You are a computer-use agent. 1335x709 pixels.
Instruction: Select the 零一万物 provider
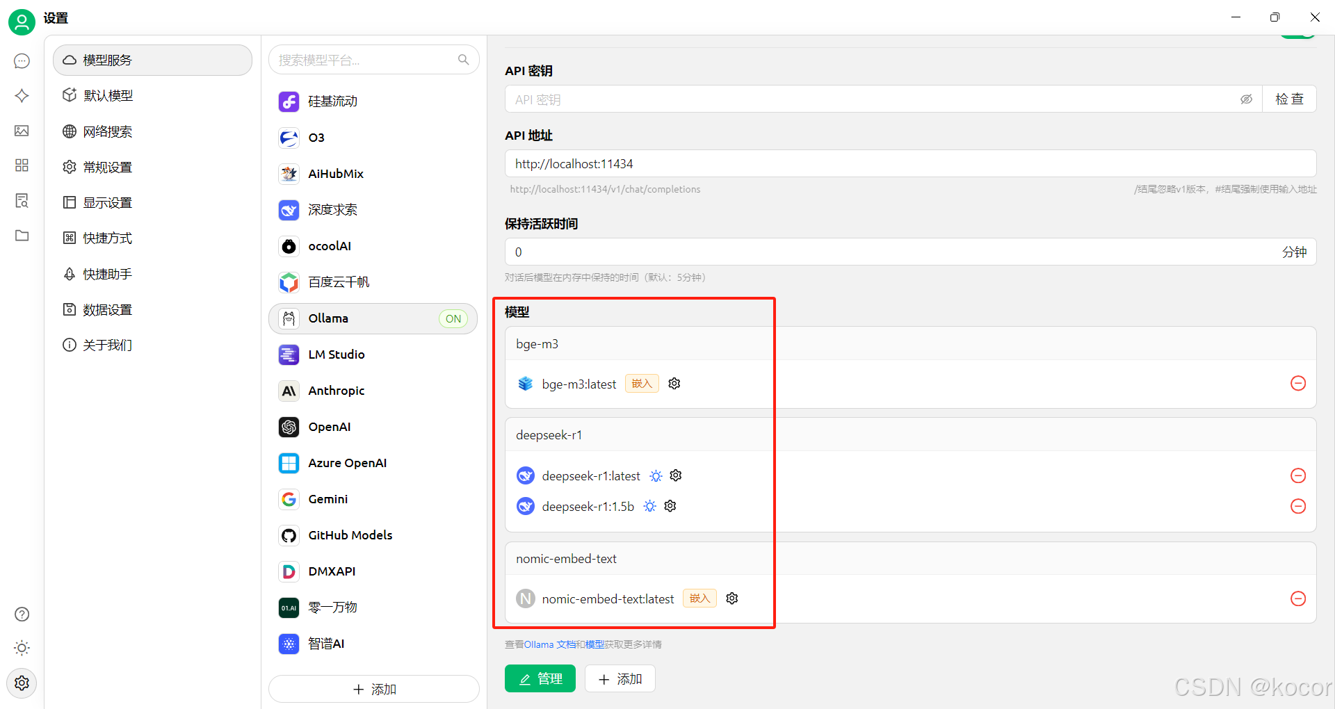coord(373,608)
